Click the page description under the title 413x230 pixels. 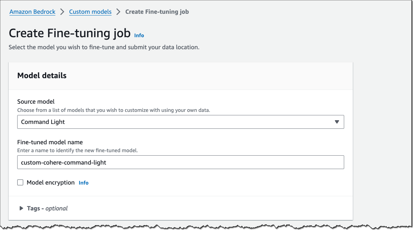pyautogui.click(x=104, y=47)
